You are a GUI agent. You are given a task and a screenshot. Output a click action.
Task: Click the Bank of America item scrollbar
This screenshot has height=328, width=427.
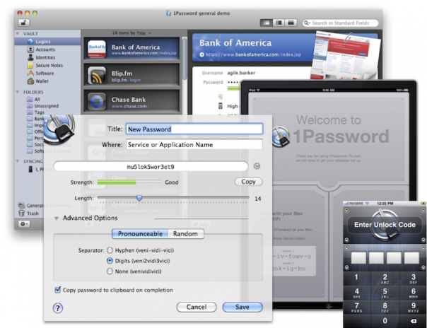click(x=185, y=59)
